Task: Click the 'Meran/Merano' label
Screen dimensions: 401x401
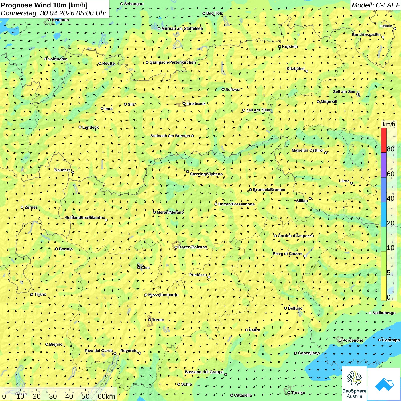Action: [170, 212]
